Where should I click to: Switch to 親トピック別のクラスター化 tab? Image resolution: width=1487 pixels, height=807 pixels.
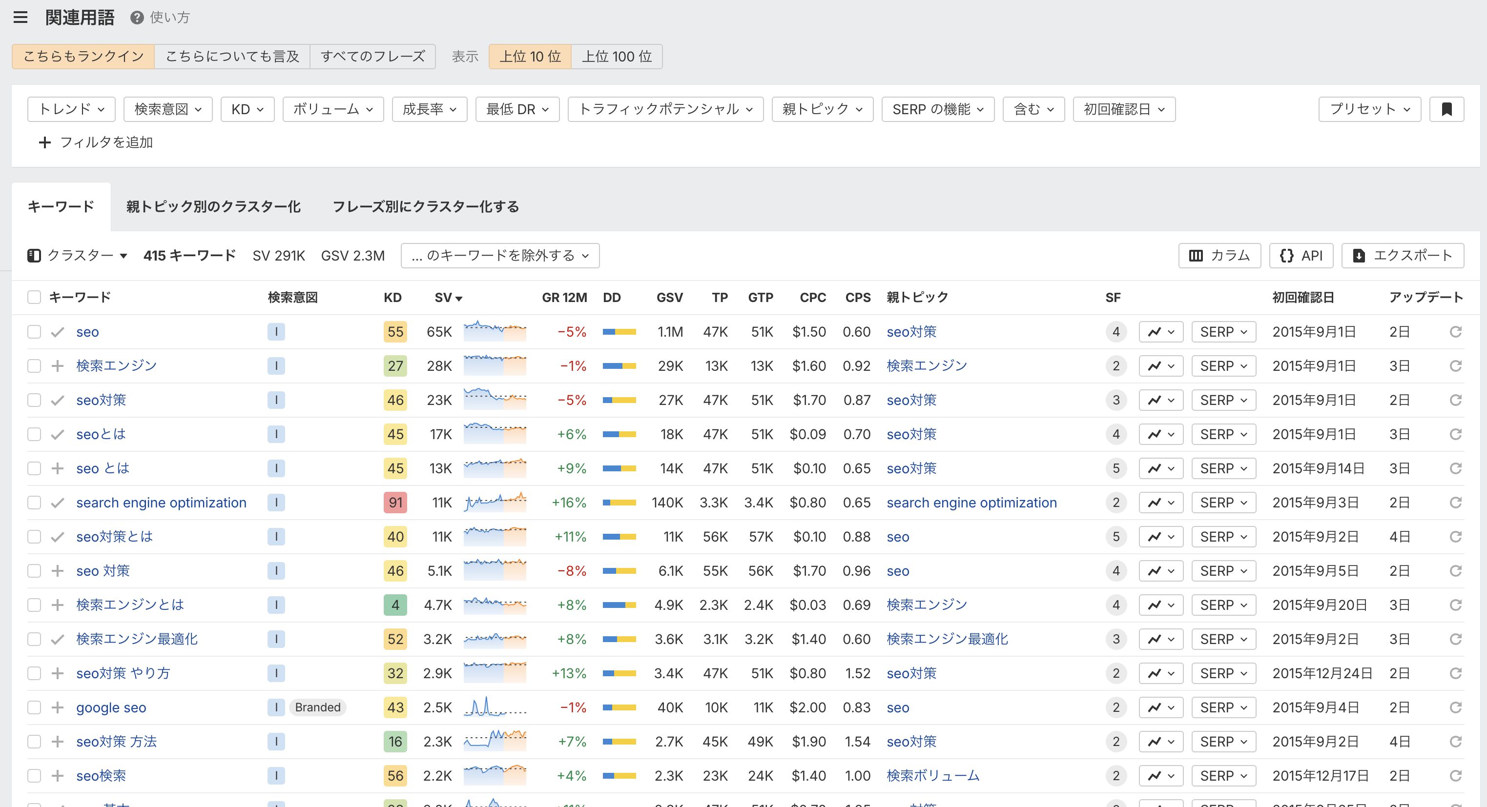click(213, 206)
